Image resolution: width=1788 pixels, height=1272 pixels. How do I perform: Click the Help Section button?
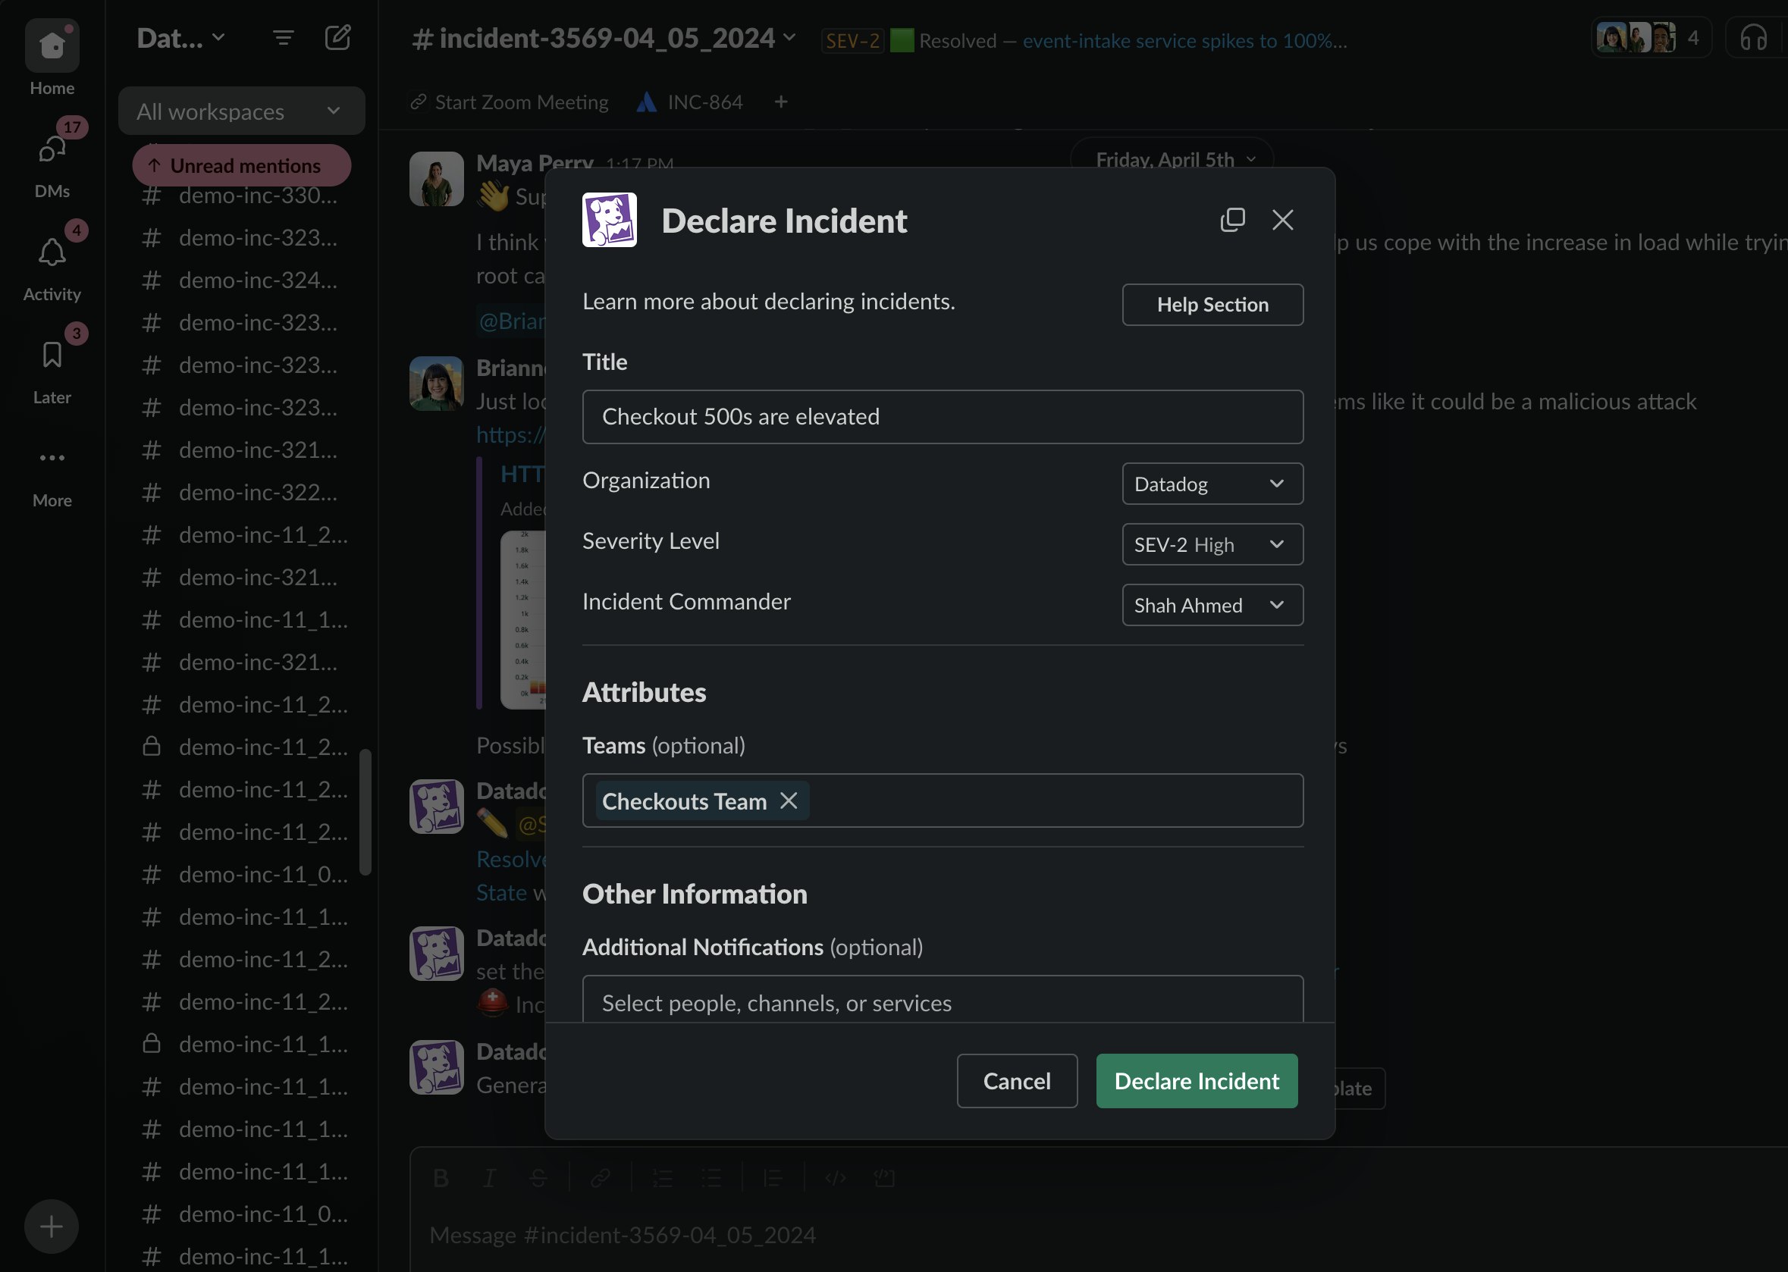pyautogui.click(x=1212, y=305)
